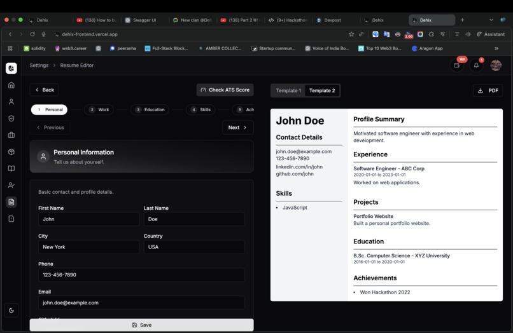Open the home icon in sidebar
This screenshot has height=333, width=513.
click(11, 85)
